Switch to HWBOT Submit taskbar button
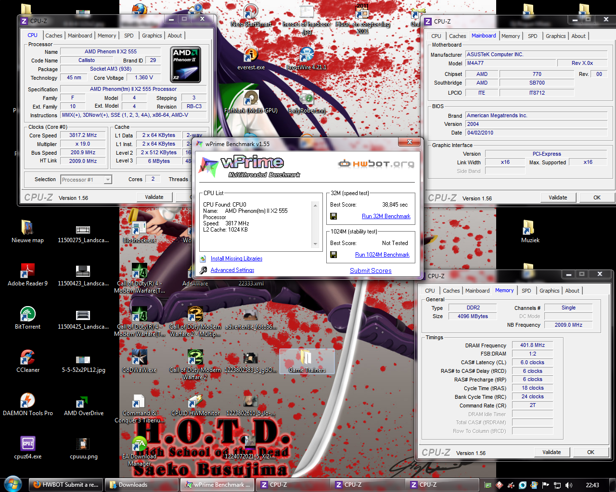The image size is (616, 492). pos(65,485)
